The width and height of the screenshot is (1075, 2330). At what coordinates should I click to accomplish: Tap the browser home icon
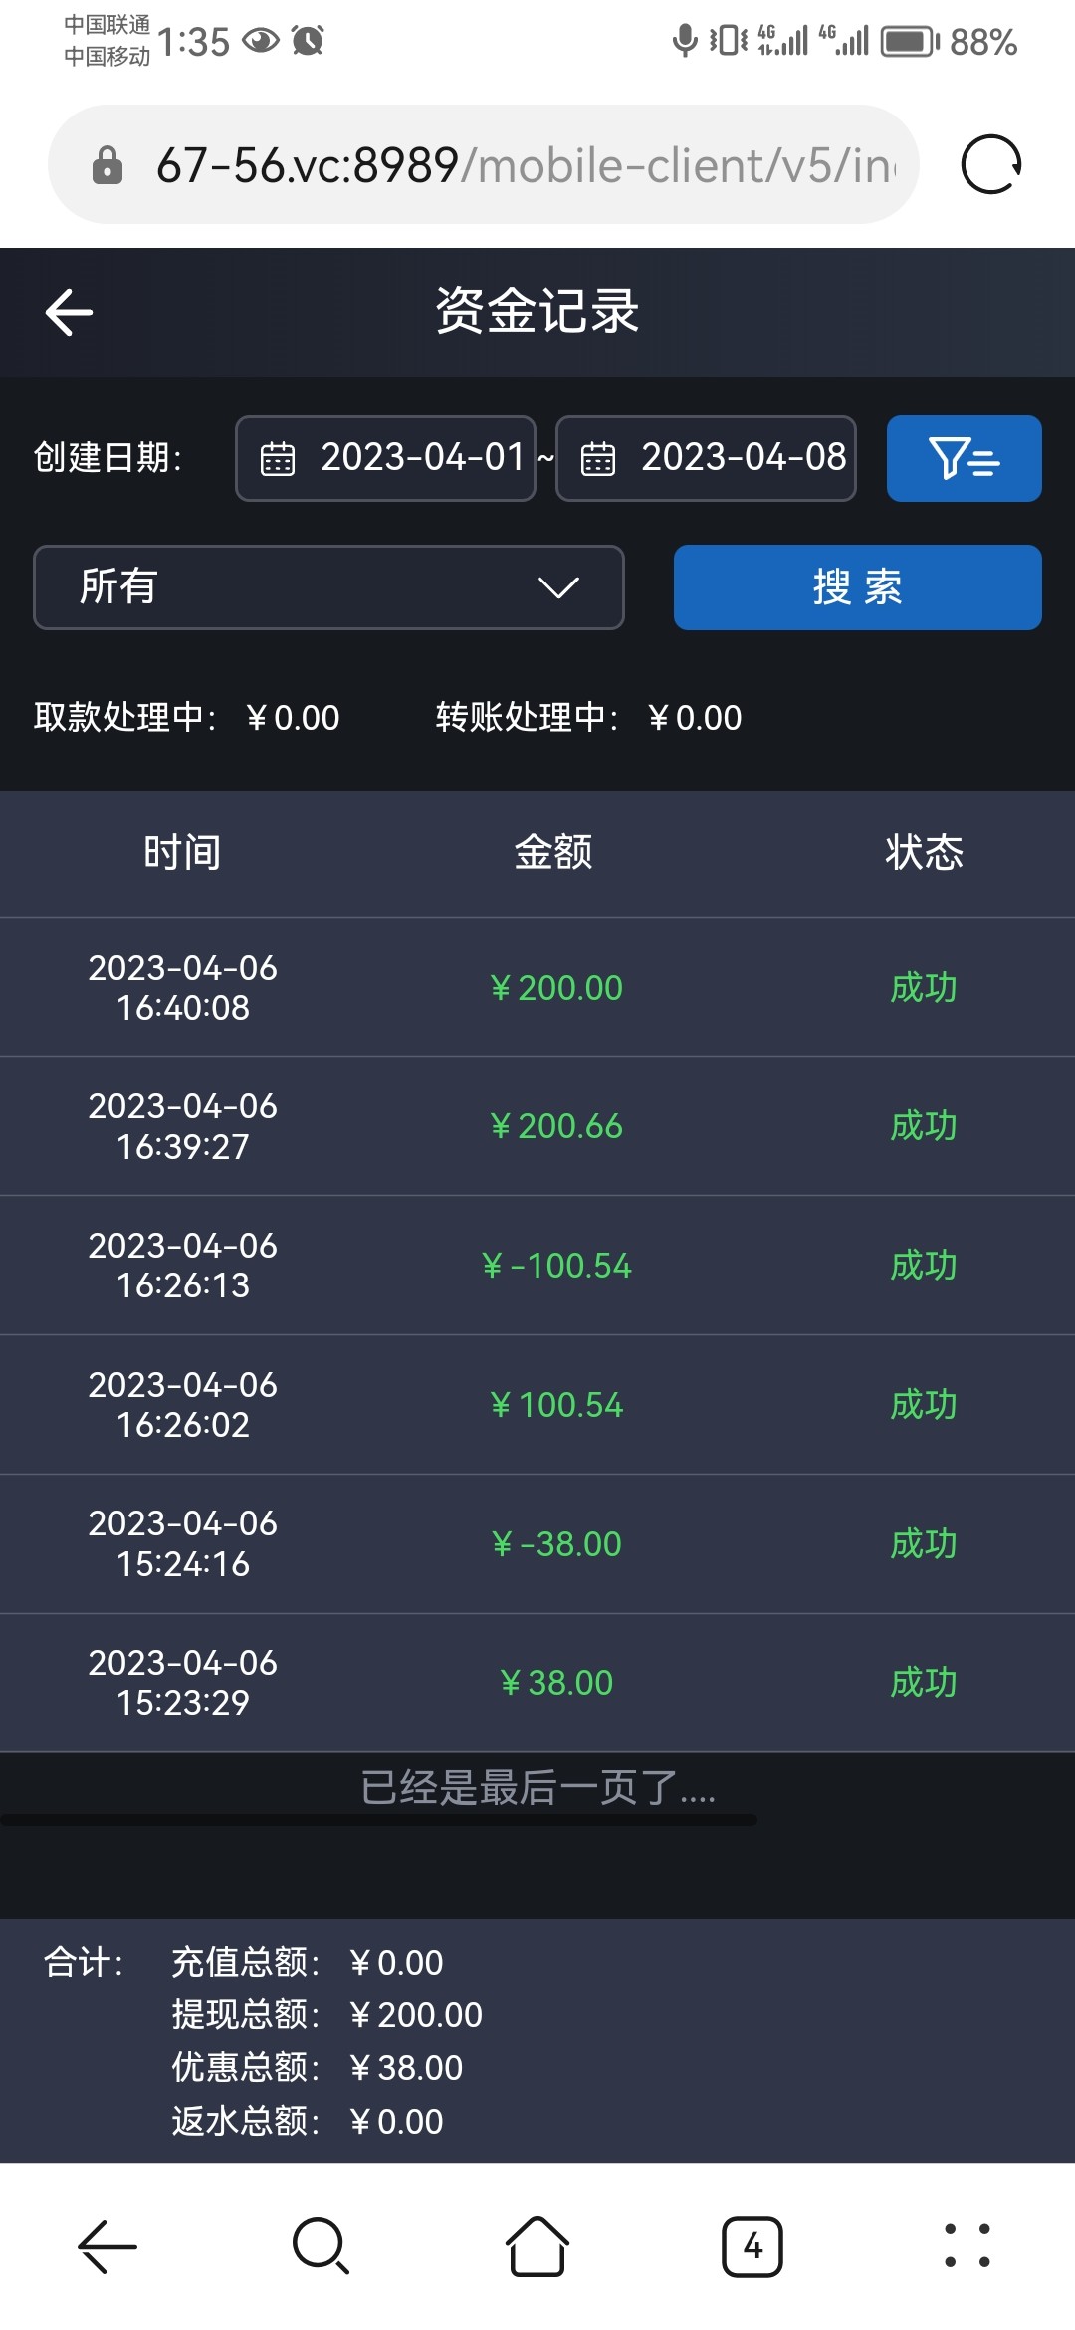[537, 2246]
